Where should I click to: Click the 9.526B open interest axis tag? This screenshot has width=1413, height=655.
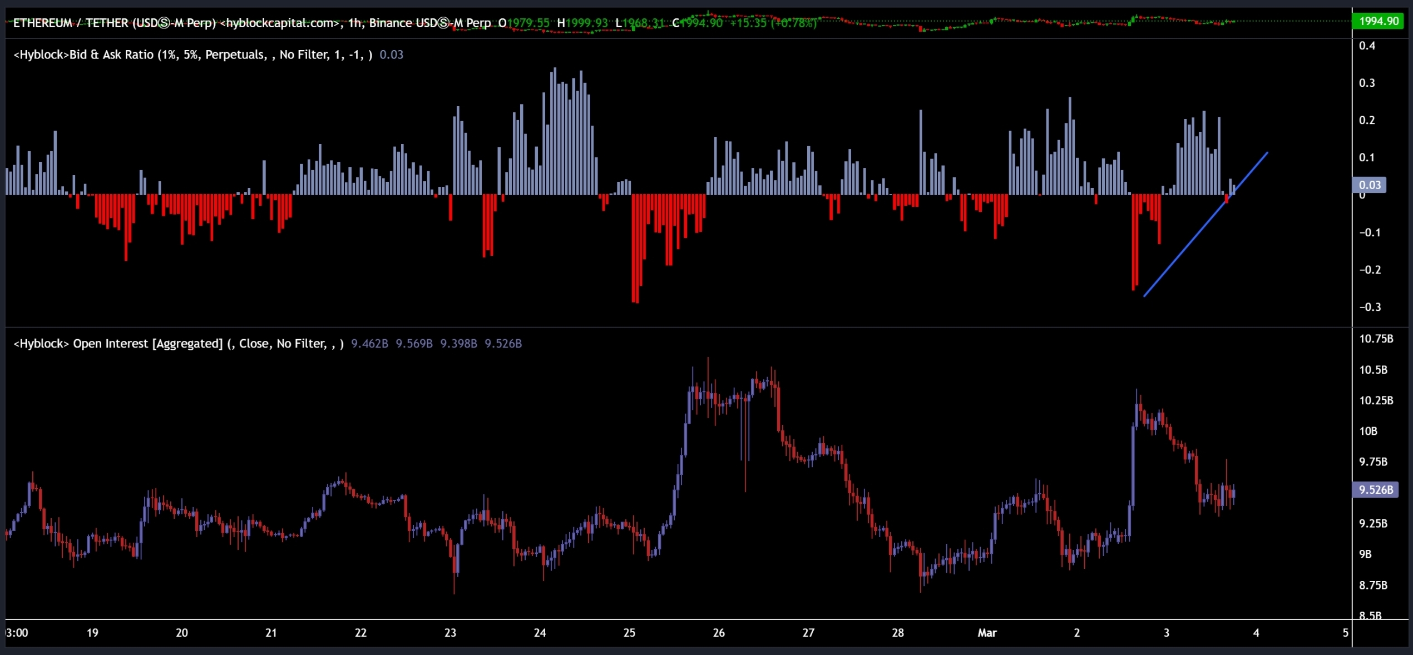(x=1375, y=489)
